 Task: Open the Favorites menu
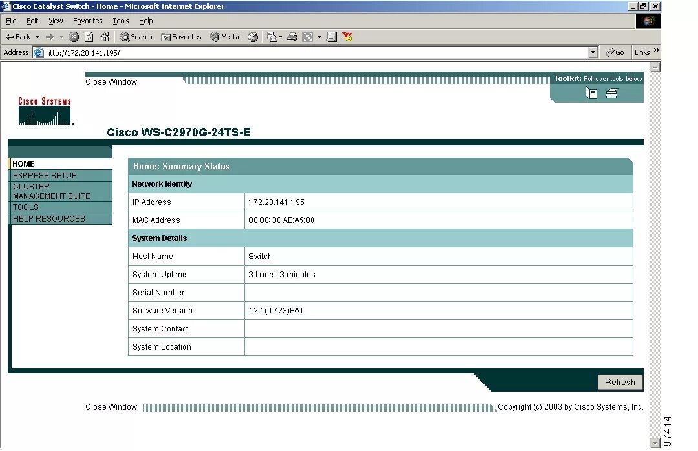pyautogui.click(x=88, y=21)
